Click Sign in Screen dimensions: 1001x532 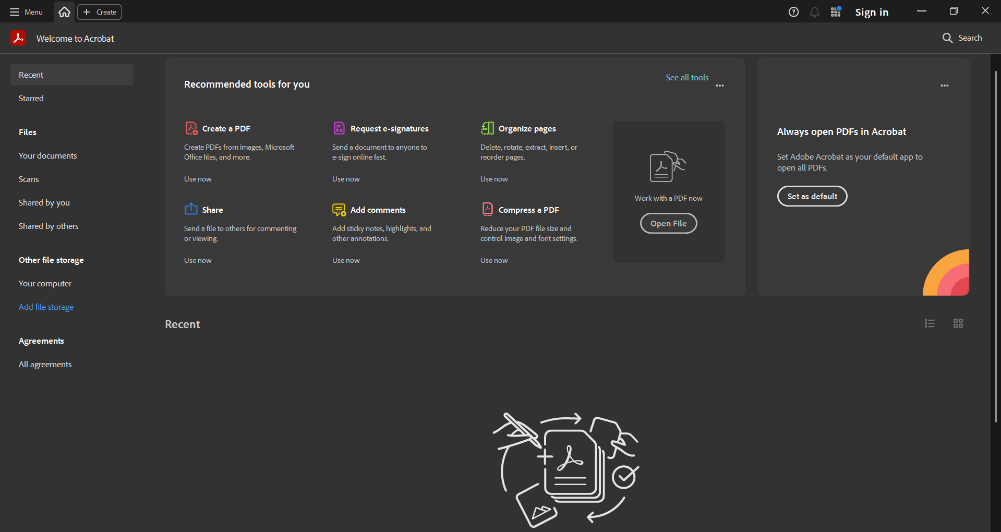click(872, 12)
